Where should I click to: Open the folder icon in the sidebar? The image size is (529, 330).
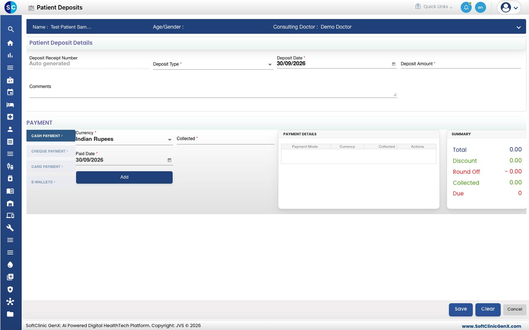tap(10, 314)
